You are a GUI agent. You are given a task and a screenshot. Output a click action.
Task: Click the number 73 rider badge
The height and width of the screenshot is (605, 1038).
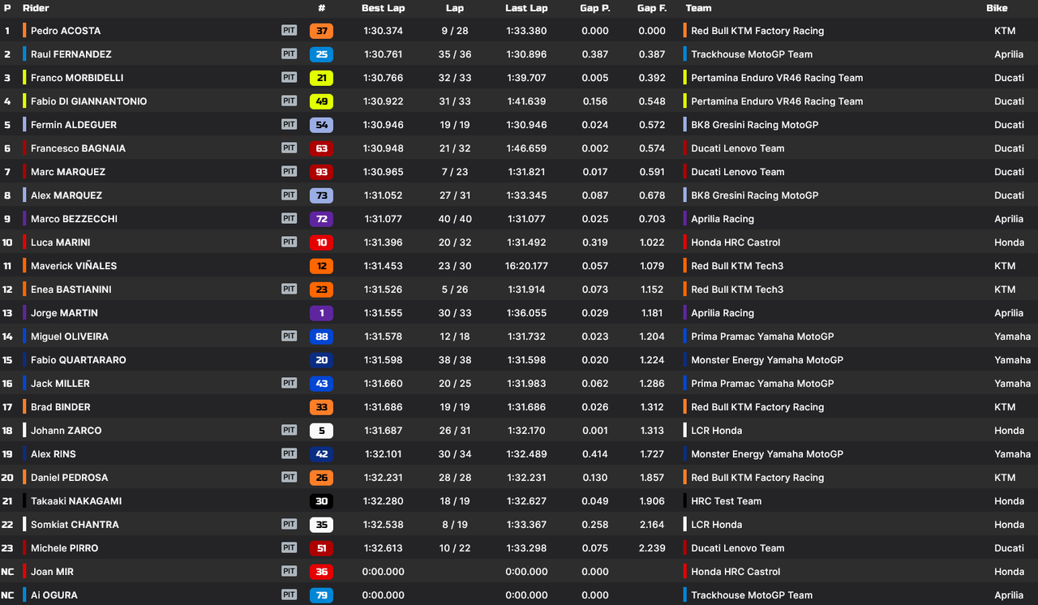321,195
